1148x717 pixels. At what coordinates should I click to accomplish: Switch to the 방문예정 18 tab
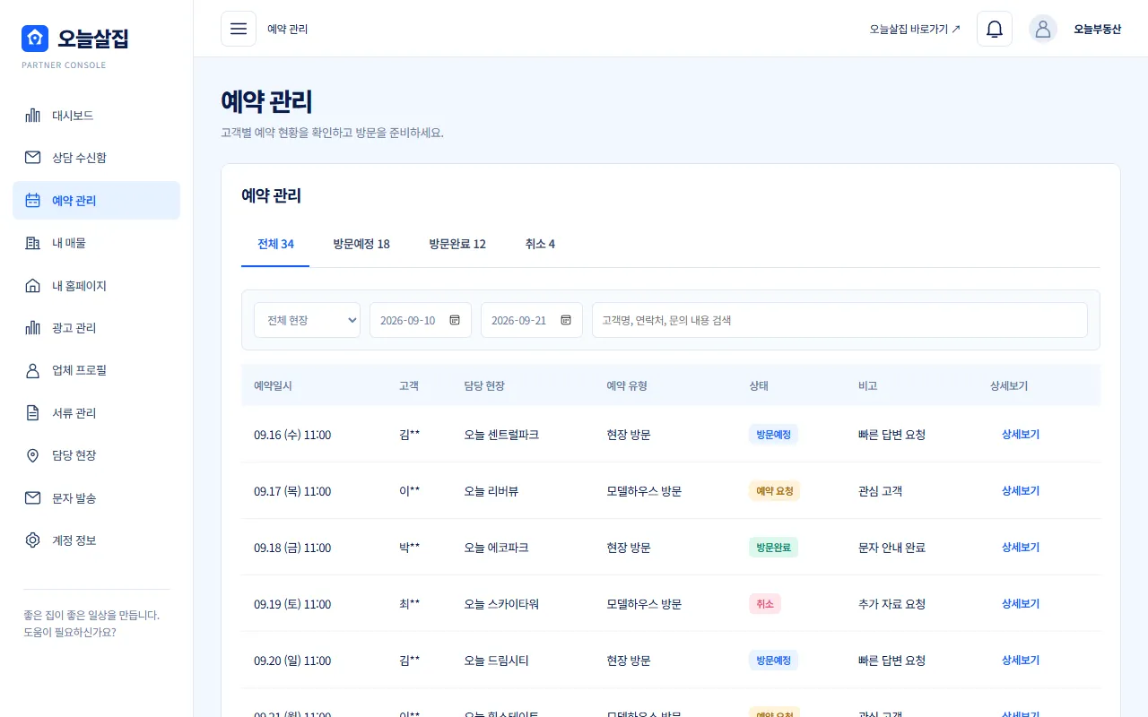click(361, 244)
